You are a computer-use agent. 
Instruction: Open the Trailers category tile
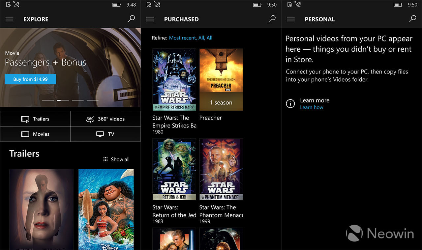[x=35, y=119]
